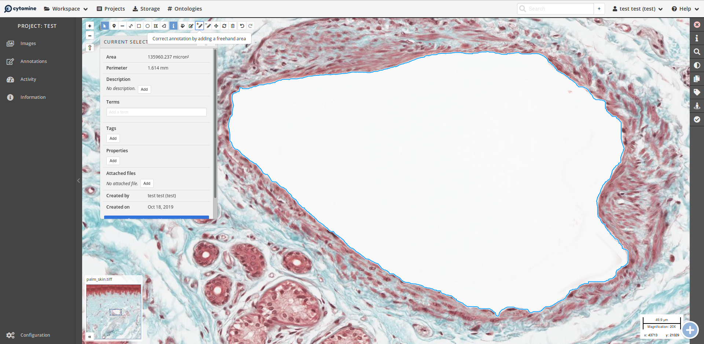Toggle the current selection info panel
Screen dimensions: 704x344
click(173, 26)
